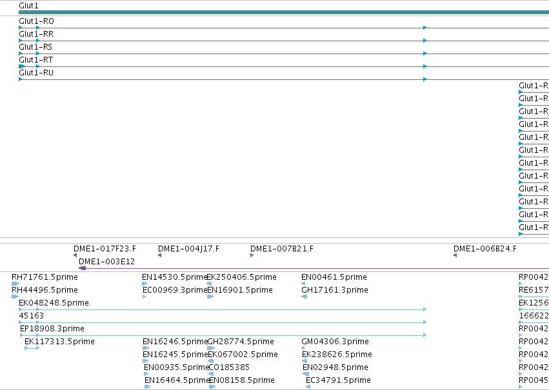
Task: Click the EN08158.5prime EST label
Action: click(241, 381)
